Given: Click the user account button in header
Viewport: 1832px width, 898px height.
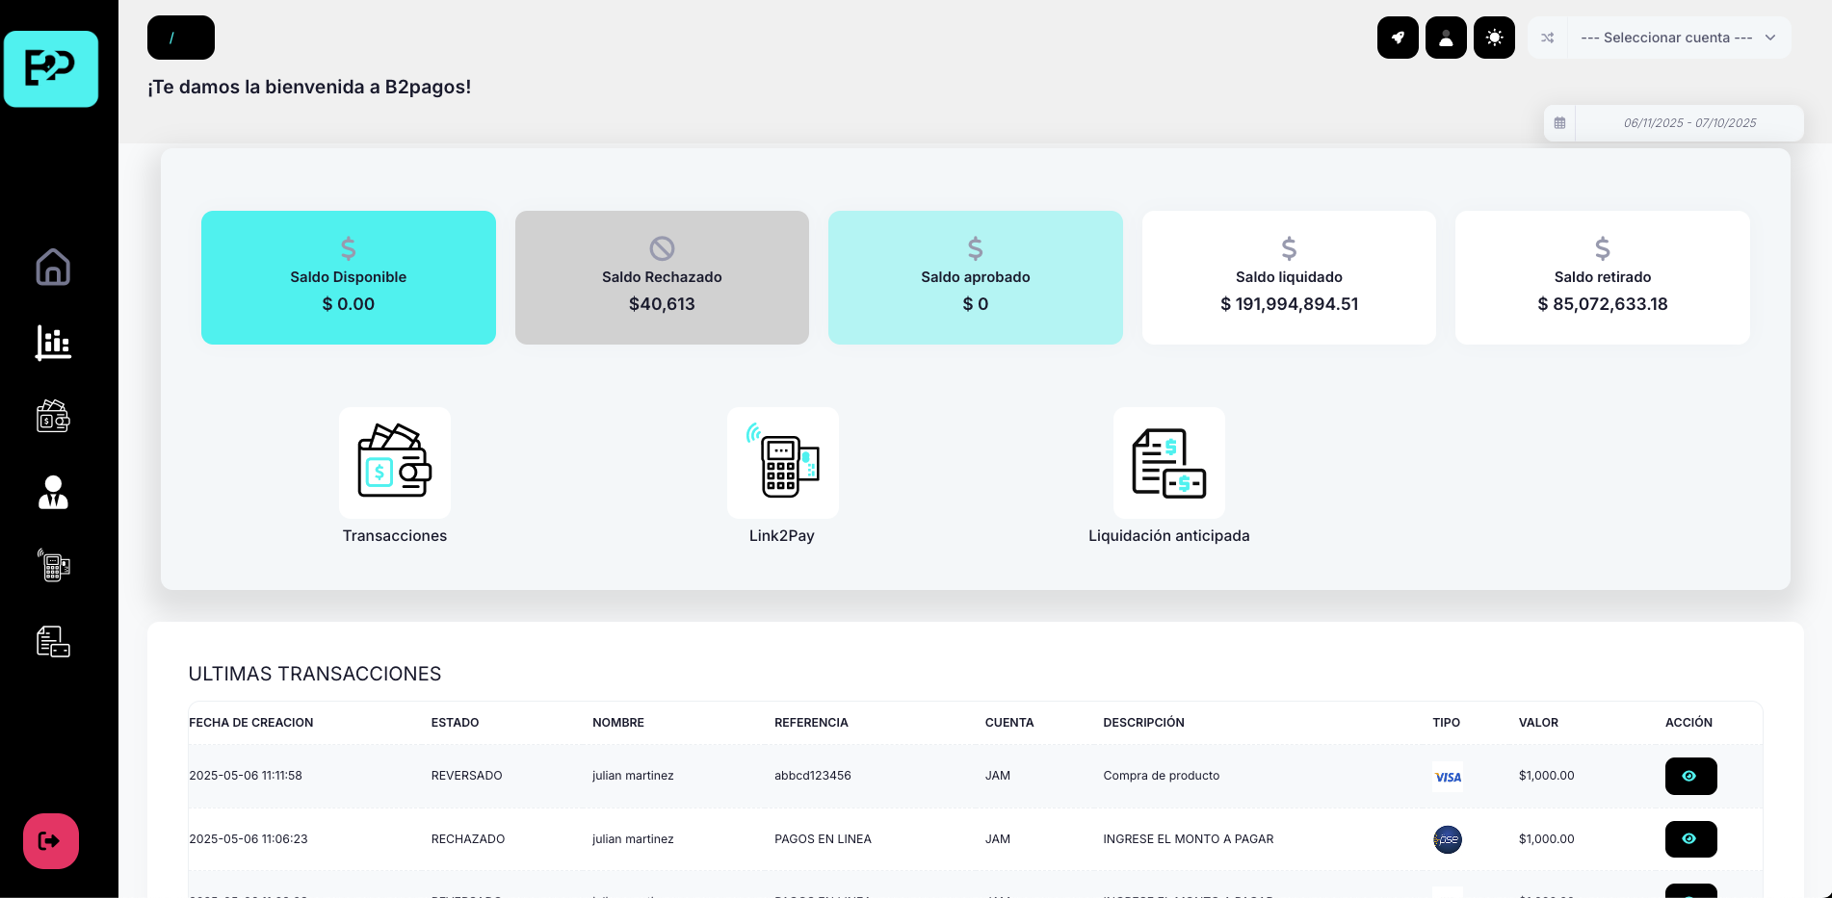Looking at the screenshot, I should pyautogui.click(x=1446, y=38).
